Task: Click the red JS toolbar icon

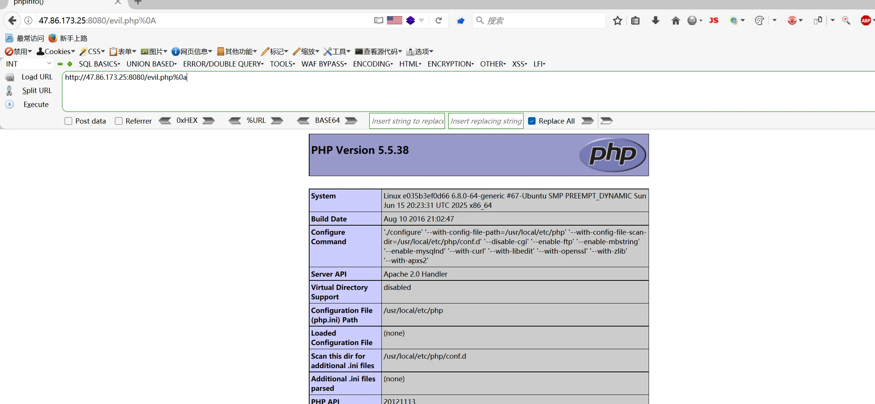Action: 714,20
